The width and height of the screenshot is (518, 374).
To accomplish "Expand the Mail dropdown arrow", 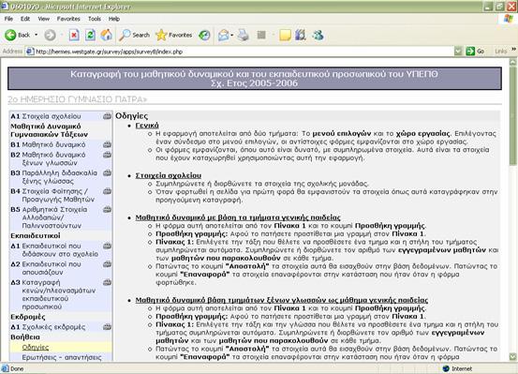I will [232, 35].
